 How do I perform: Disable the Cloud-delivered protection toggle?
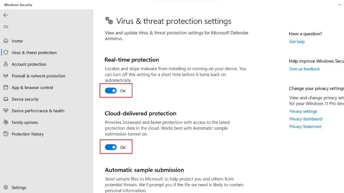point(111,147)
